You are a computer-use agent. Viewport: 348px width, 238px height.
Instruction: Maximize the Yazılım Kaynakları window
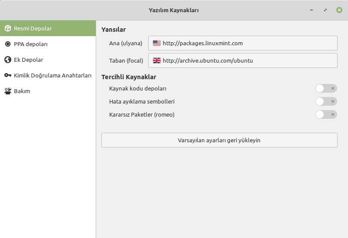[325, 10]
